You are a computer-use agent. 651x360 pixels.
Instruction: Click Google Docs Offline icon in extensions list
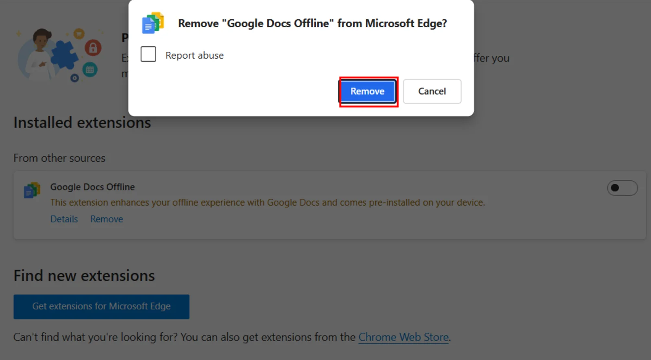[x=32, y=190]
